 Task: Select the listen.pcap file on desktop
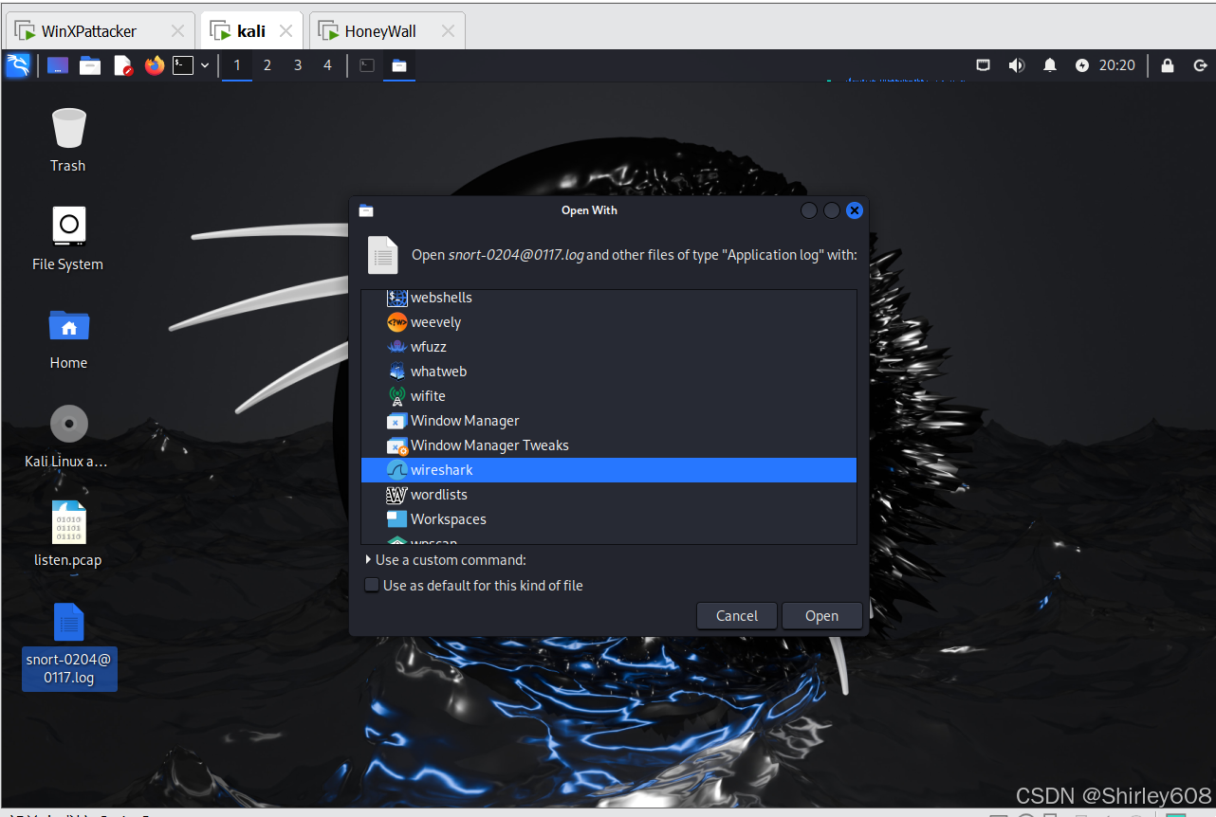point(68,535)
